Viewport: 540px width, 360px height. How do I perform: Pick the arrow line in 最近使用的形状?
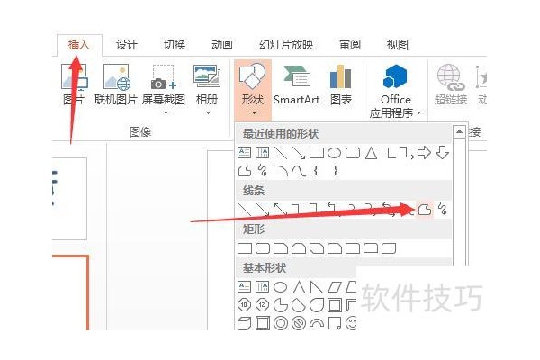[x=299, y=153]
